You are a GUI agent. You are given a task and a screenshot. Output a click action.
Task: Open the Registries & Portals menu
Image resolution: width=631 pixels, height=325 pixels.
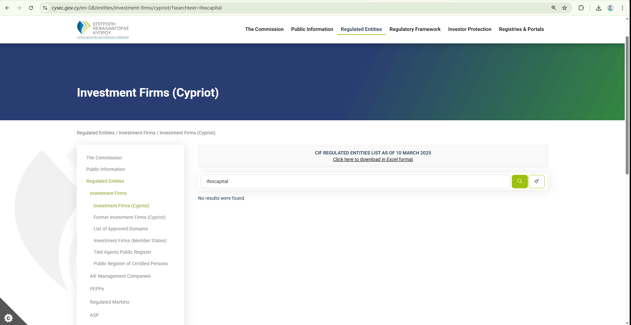[521, 29]
